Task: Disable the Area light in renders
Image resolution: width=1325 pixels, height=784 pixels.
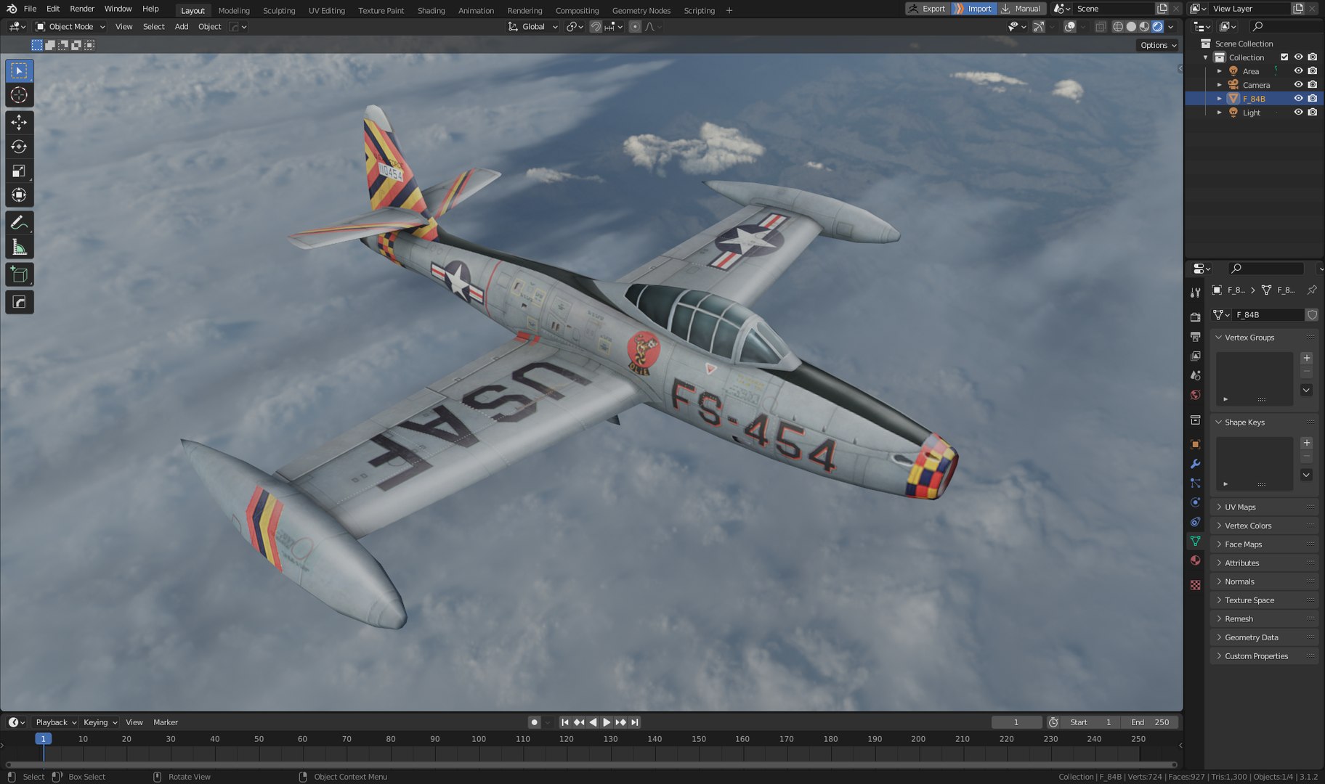Action: tap(1312, 71)
